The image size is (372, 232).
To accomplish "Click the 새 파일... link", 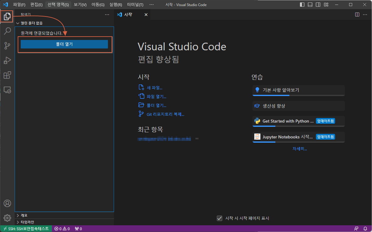I will click(155, 88).
